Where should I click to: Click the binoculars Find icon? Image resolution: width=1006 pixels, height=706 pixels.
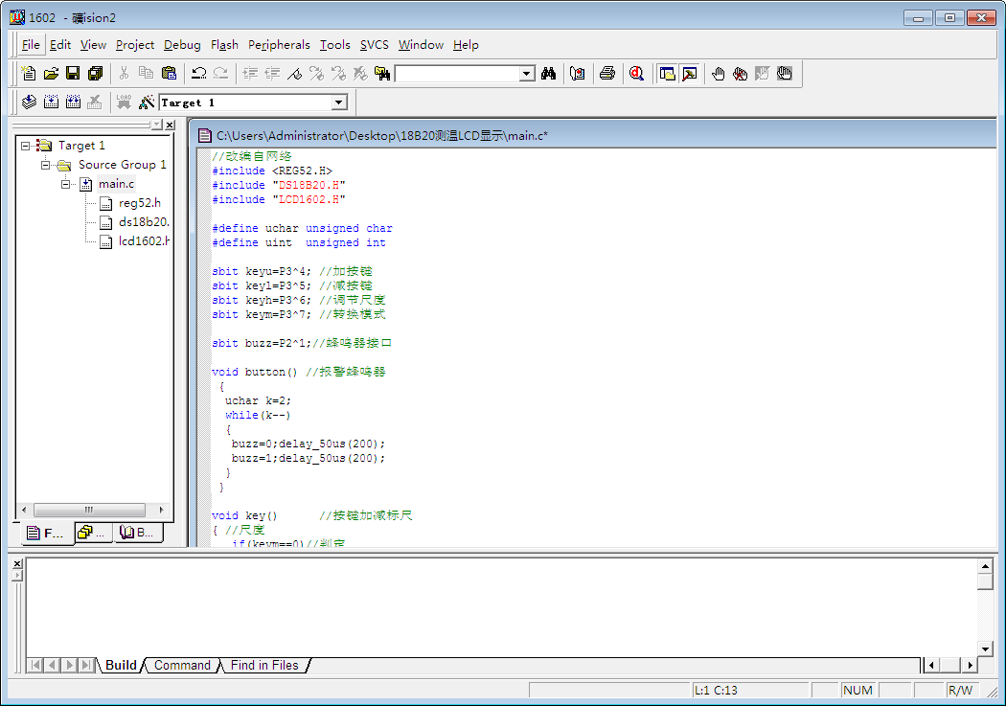coord(549,74)
